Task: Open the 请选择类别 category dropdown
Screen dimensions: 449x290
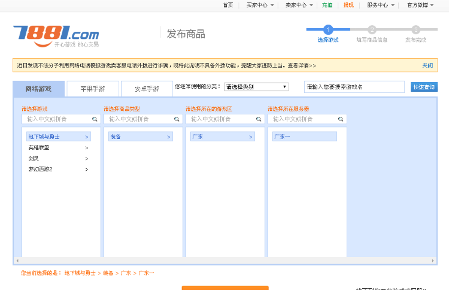Action: (x=256, y=87)
